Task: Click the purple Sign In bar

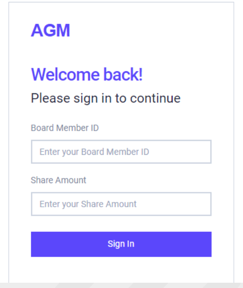Action: point(121,244)
